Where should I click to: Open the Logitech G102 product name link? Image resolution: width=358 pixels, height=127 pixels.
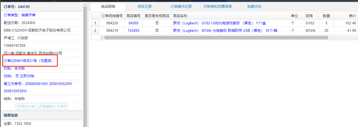[219, 23]
